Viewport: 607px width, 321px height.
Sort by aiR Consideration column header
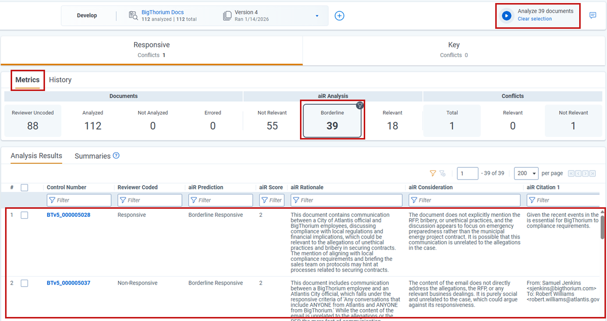point(430,188)
